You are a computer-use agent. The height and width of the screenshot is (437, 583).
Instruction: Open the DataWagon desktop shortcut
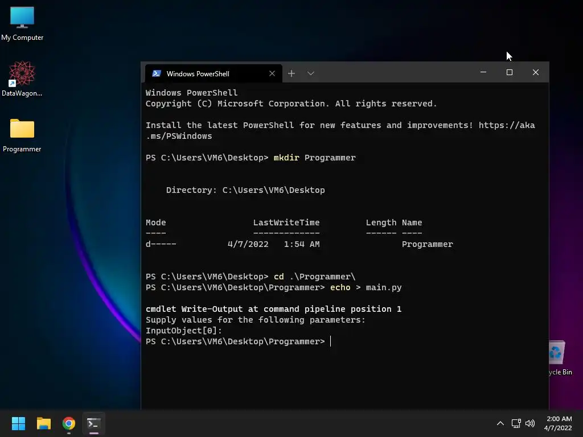[x=22, y=79]
